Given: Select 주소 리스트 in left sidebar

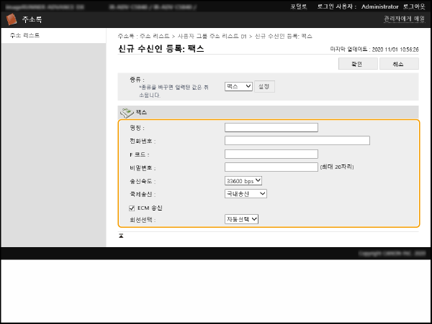Looking at the screenshot, I should point(24,35).
